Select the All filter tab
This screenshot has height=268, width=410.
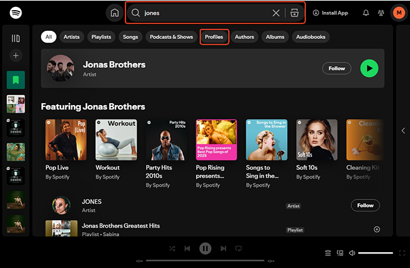49,36
